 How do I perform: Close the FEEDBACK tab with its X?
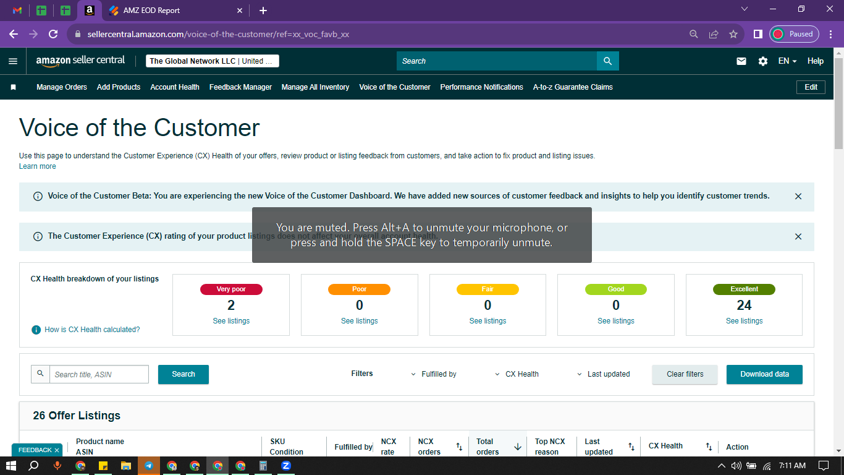click(x=57, y=450)
